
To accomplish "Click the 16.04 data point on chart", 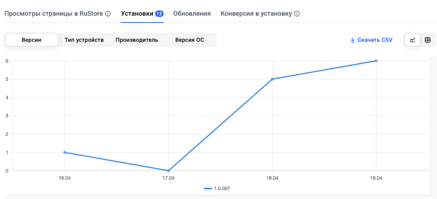I will pos(65,152).
